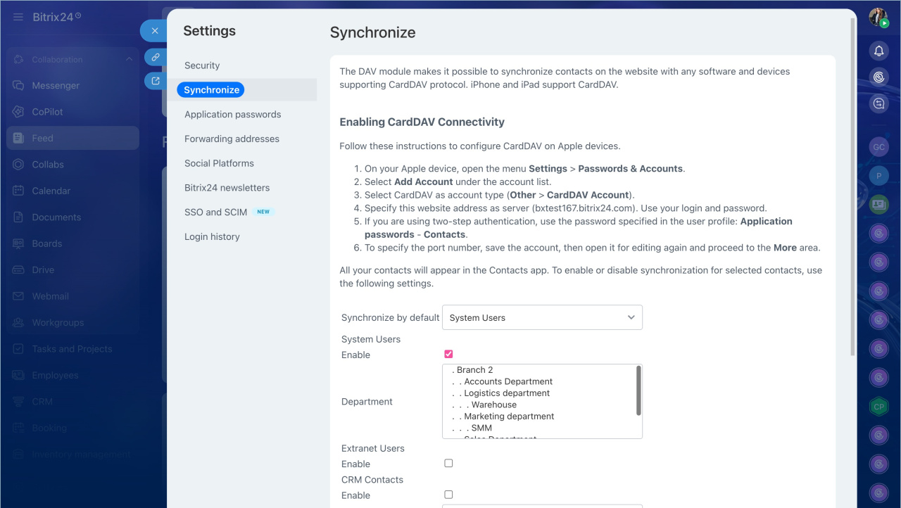Open the Synchronize by default dropdown
The height and width of the screenshot is (508, 901).
542,317
